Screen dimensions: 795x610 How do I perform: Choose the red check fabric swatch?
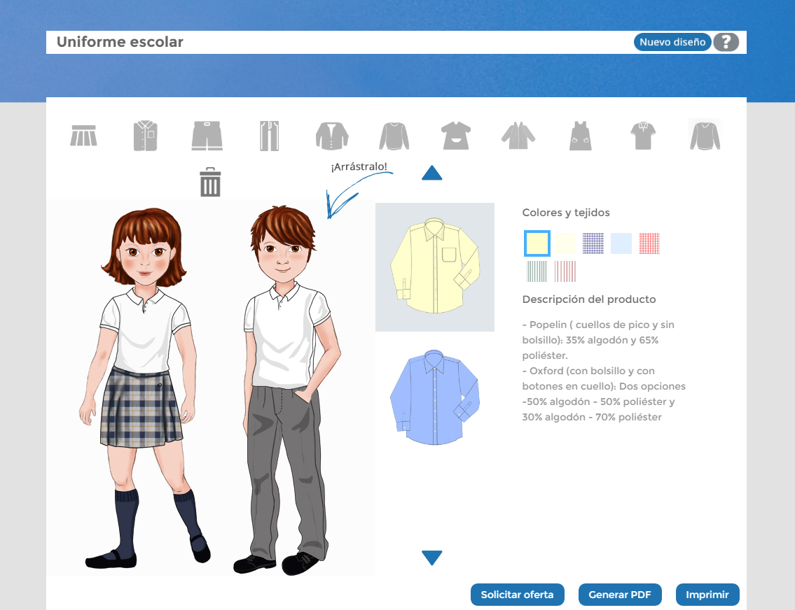(x=649, y=243)
